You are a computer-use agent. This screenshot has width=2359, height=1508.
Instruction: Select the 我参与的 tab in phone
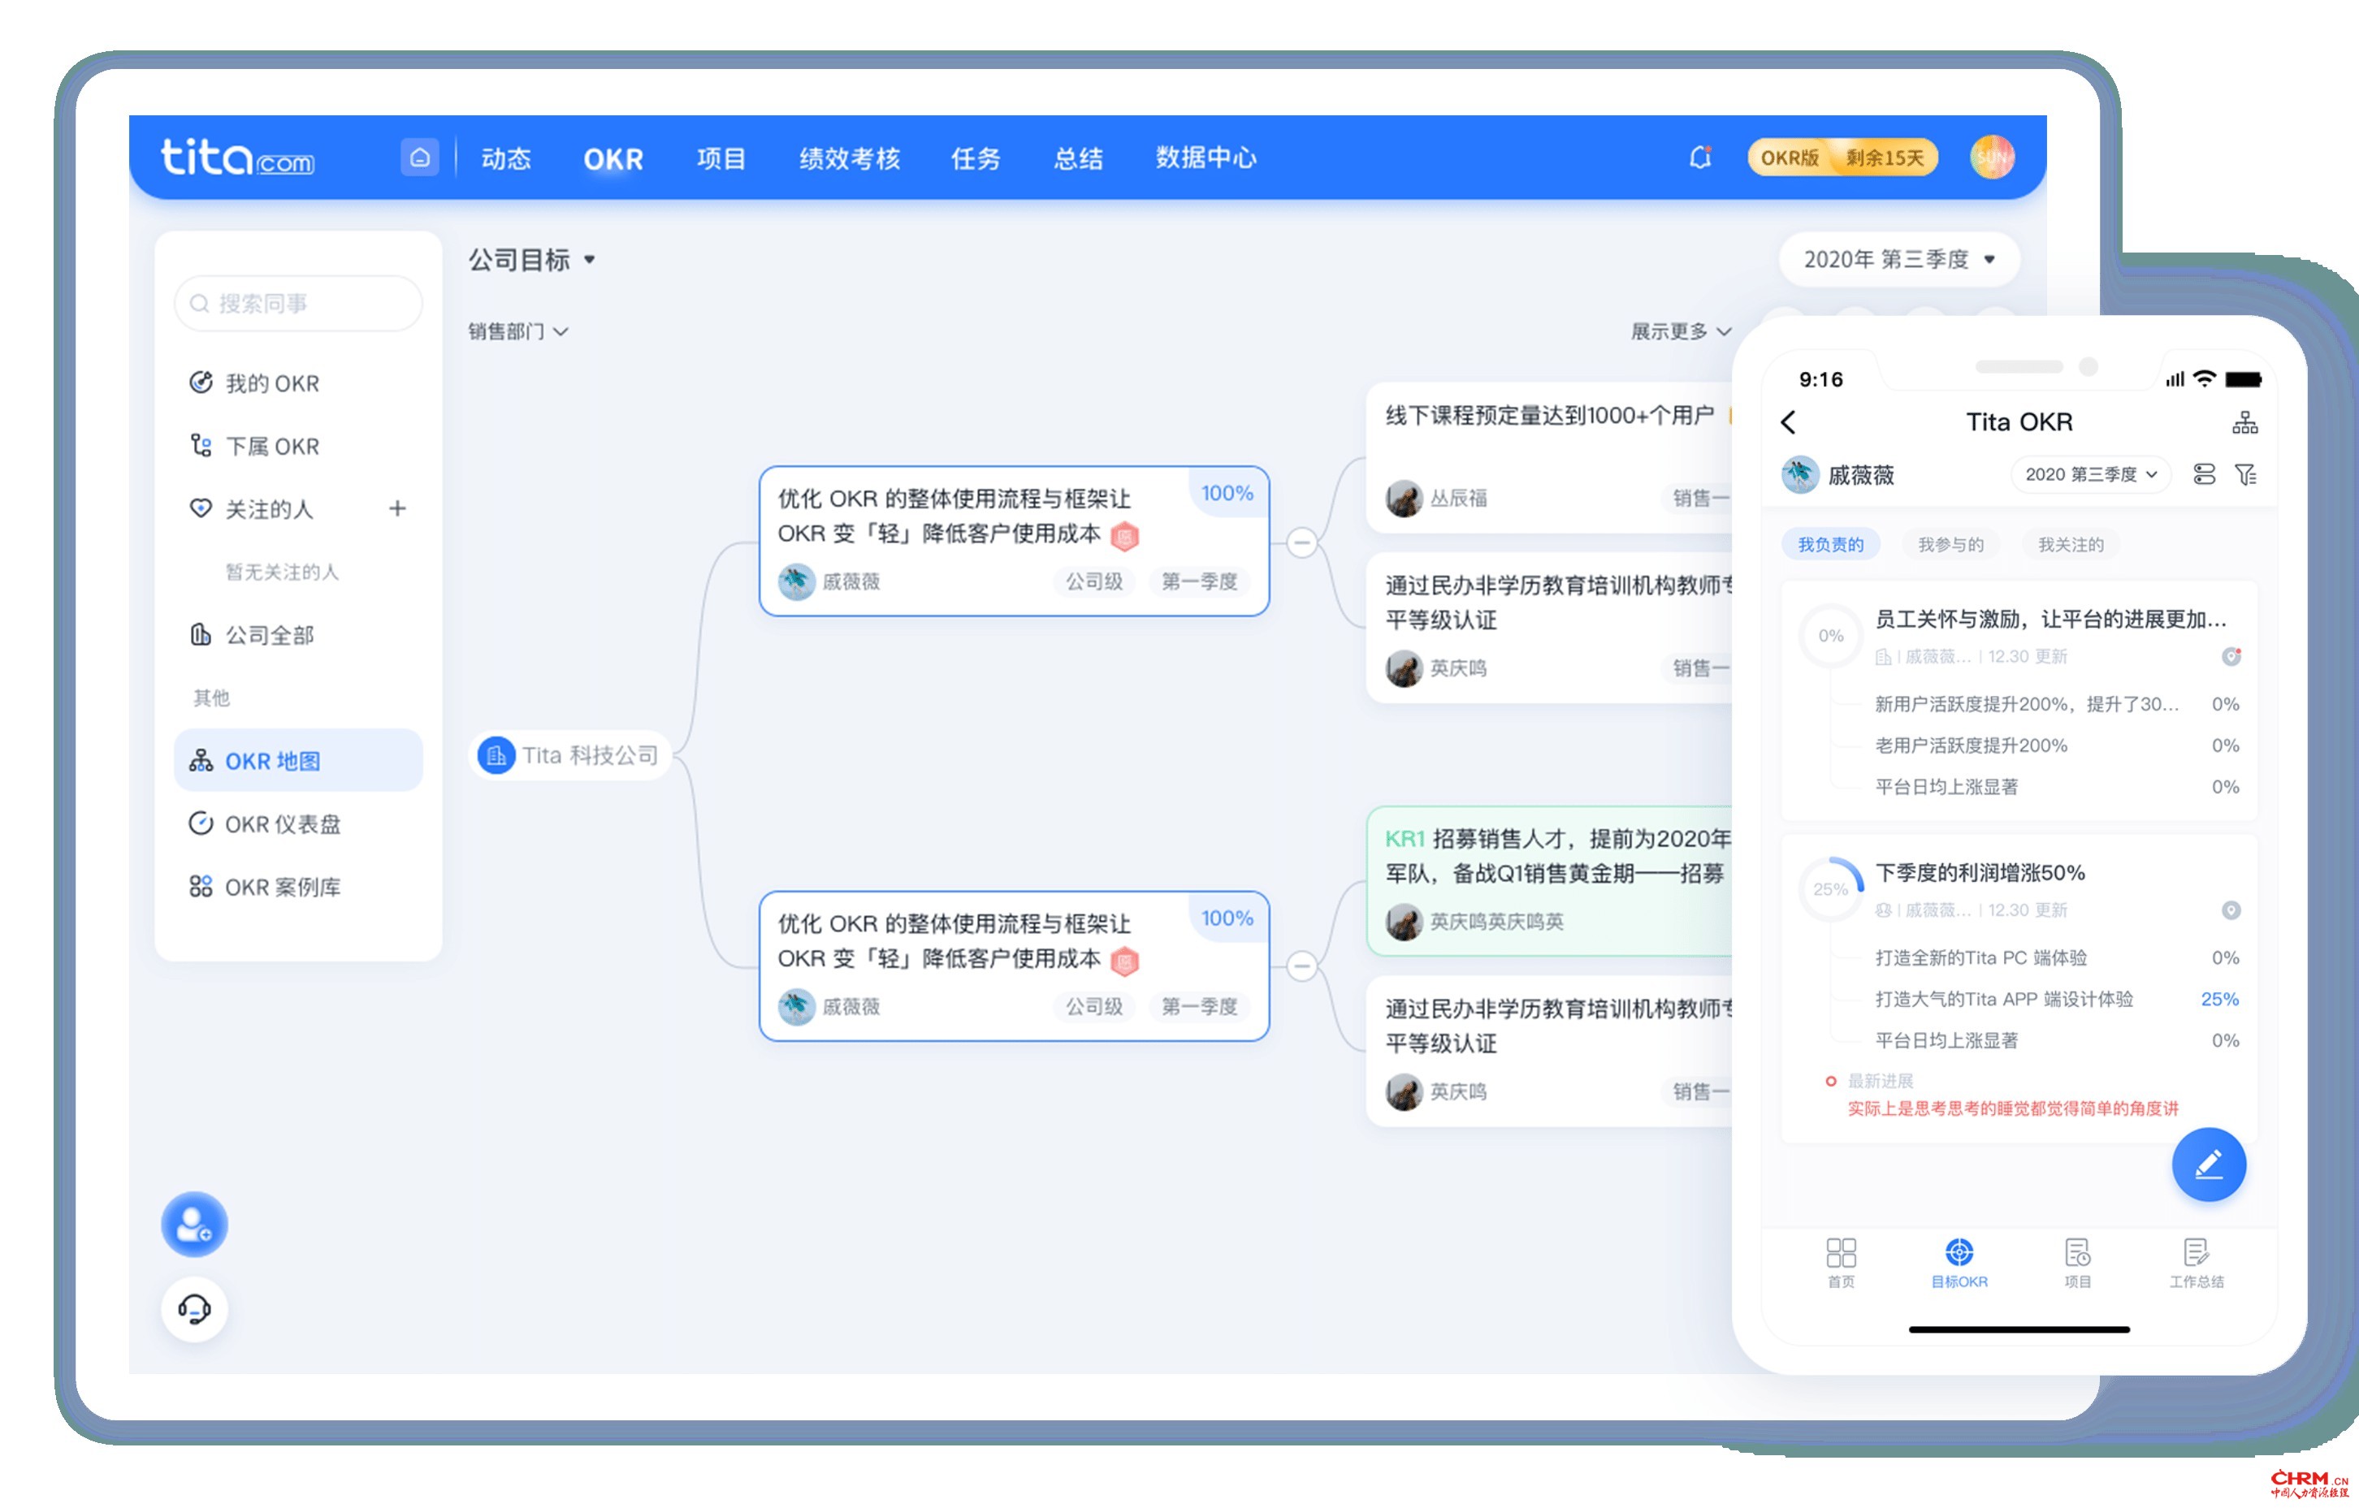(1950, 544)
